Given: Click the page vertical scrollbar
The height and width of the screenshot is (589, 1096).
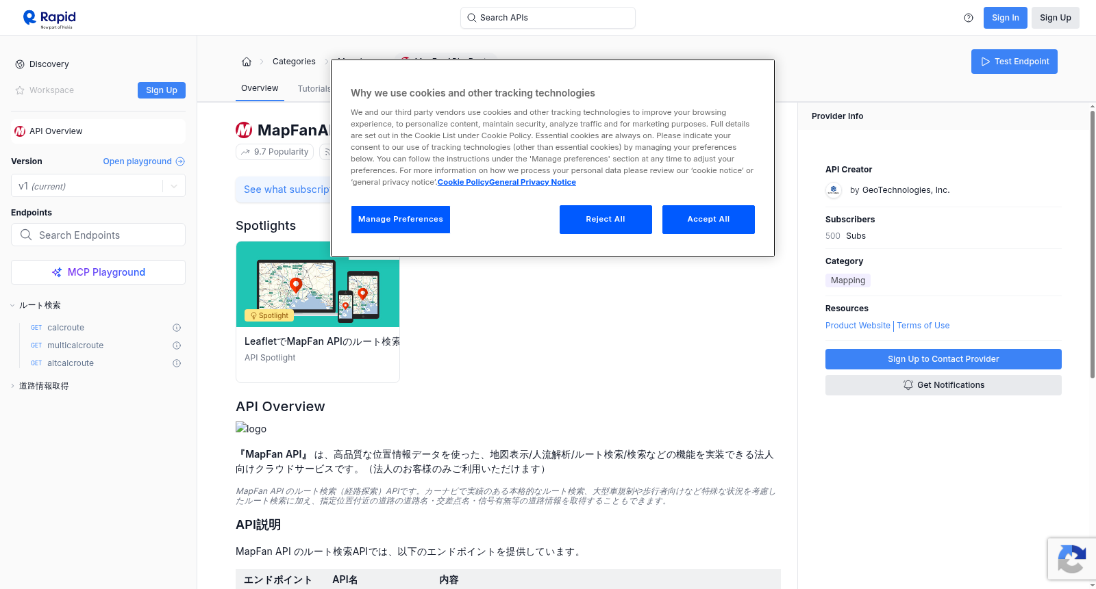Looking at the screenshot, I should (x=1093, y=243).
